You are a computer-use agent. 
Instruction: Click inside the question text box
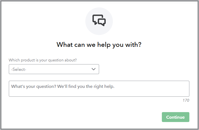[99, 89]
